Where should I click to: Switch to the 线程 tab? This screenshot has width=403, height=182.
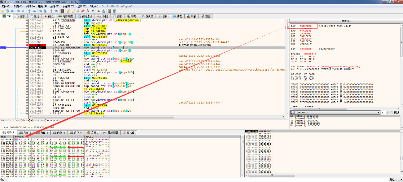click(x=177, y=16)
